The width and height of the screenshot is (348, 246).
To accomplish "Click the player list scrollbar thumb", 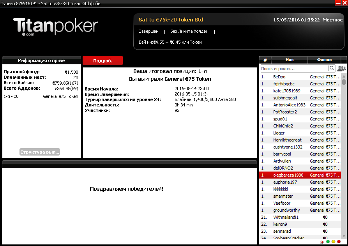I will (344, 82).
